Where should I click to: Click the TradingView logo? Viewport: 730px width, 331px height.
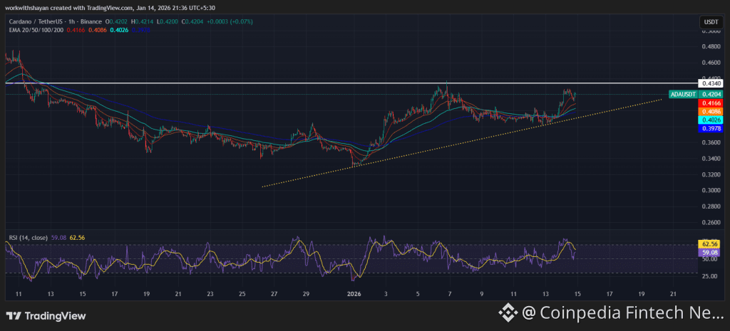point(44,316)
